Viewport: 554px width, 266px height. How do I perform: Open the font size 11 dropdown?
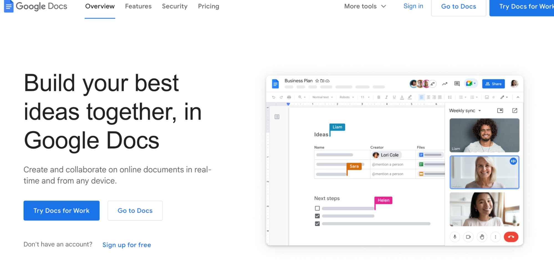click(x=365, y=97)
